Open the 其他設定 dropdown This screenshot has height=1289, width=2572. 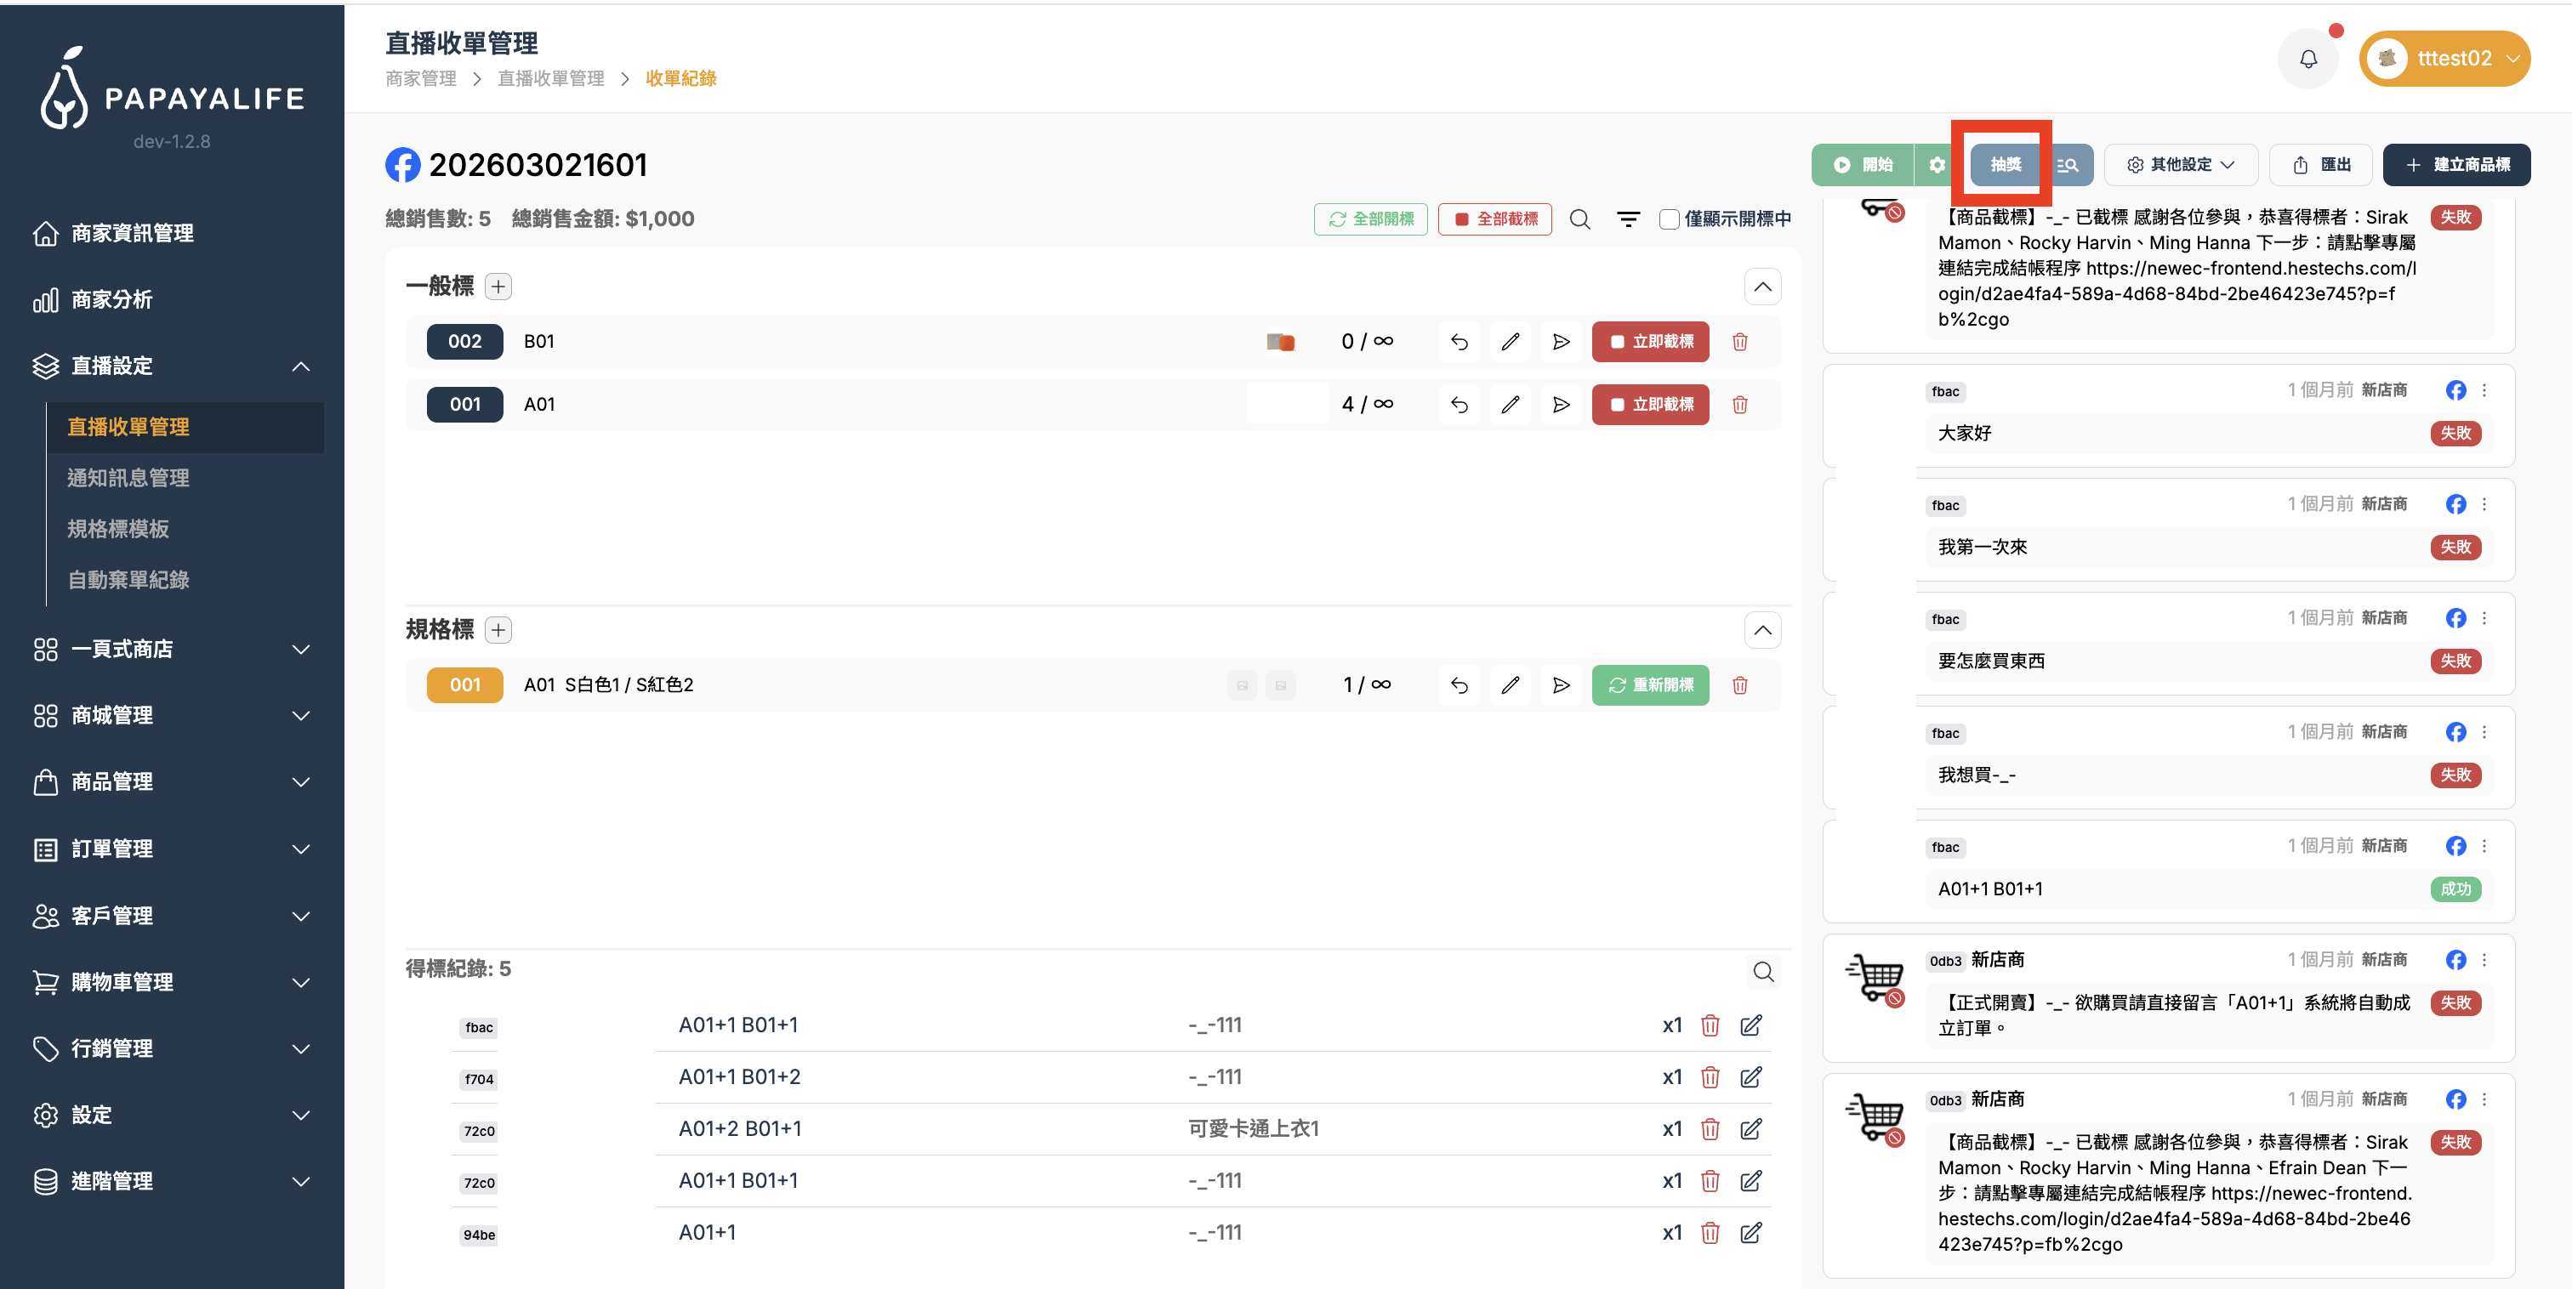click(x=2181, y=165)
